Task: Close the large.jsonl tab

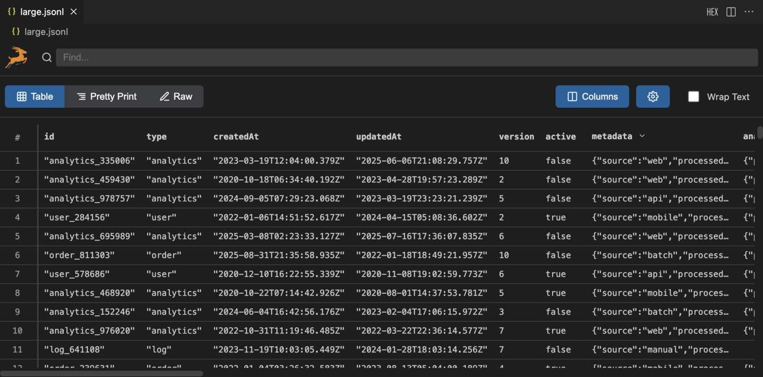Action: pyautogui.click(x=74, y=12)
